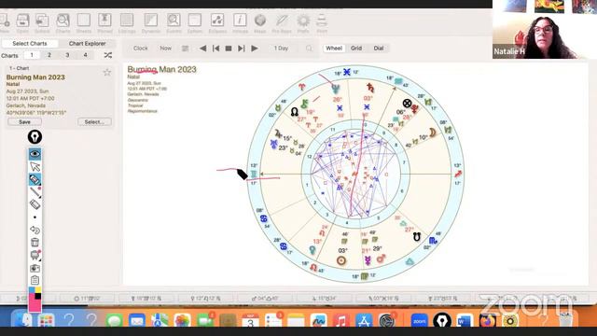The width and height of the screenshot is (597, 336).
Task: Click the magnifier search icon near 1 Day
Action: click(x=309, y=49)
